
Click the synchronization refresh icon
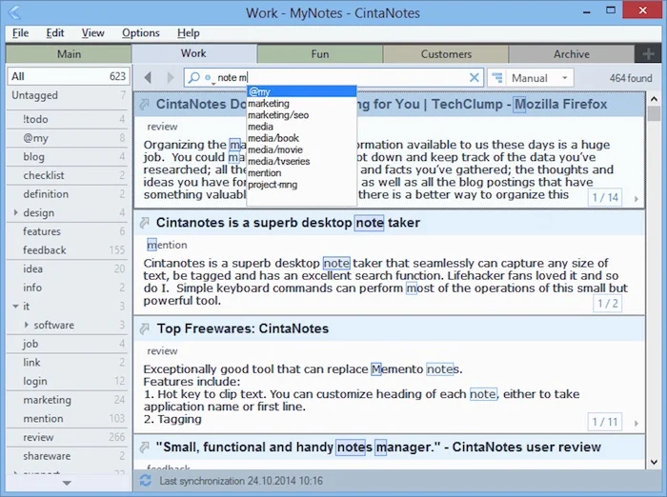pos(146,481)
